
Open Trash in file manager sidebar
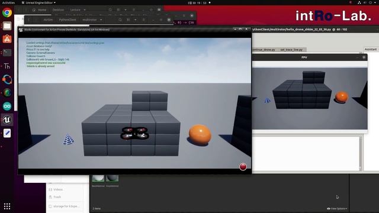(55, 197)
